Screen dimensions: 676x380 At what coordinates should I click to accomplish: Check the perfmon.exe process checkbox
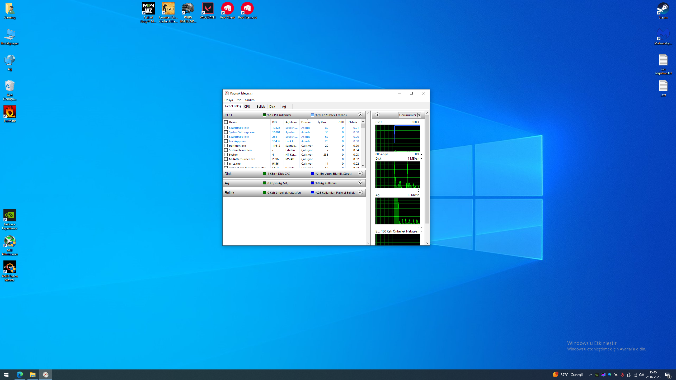click(x=226, y=146)
